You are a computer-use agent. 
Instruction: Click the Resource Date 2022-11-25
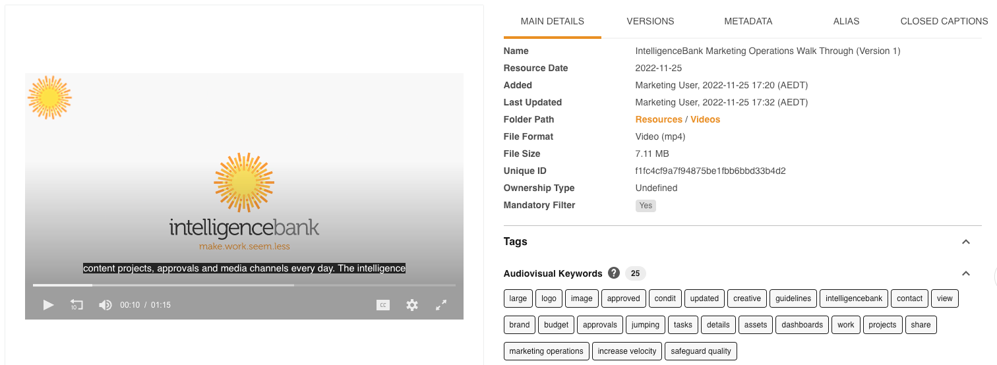(658, 68)
